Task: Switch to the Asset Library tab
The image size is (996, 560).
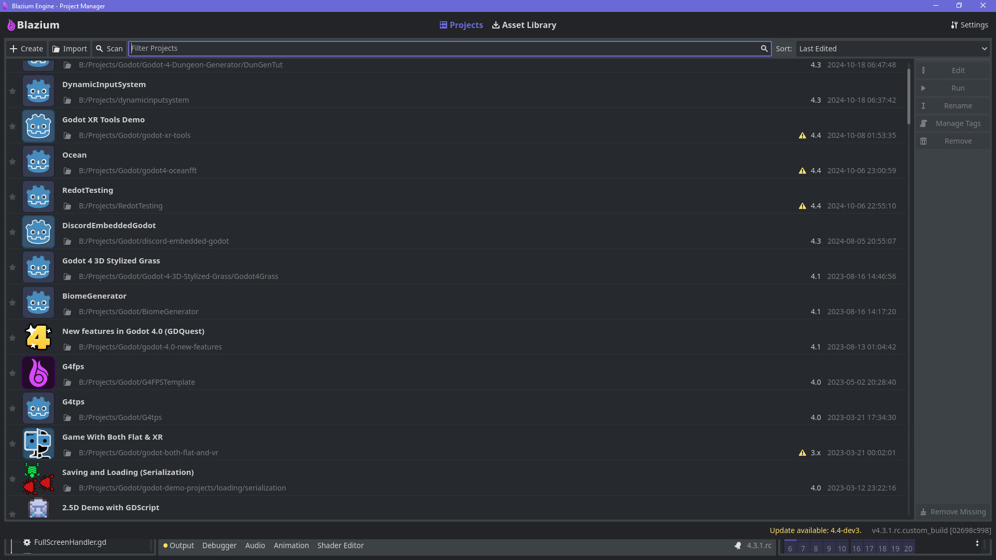Action: coord(523,24)
